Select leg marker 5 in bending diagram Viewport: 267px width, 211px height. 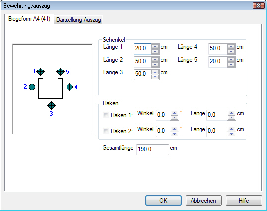click(60, 71)
